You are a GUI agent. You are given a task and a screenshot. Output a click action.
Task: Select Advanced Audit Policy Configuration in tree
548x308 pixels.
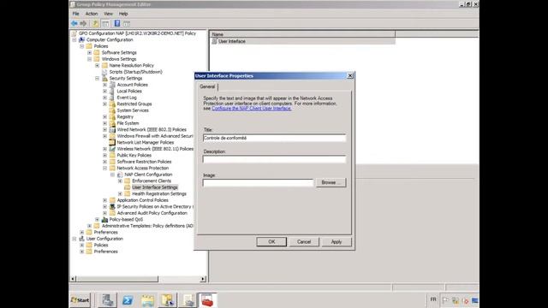[x=152, y=213]
